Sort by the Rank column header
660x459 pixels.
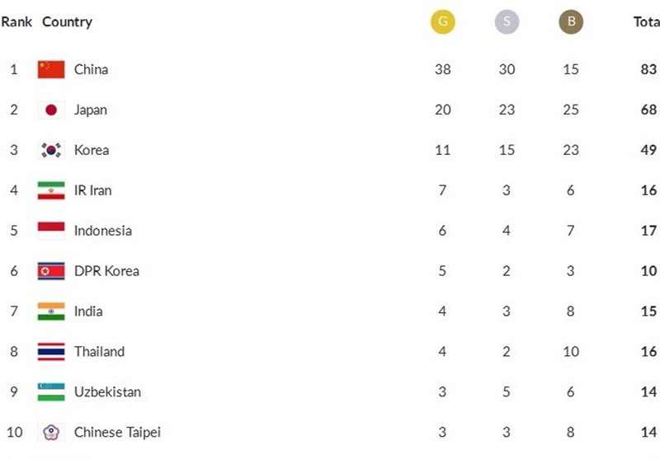pos(16,22)
